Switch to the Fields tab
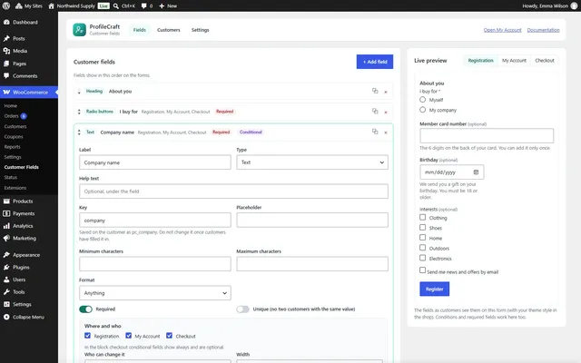The width and height of the screenshot is (581, 363). [x=139, y=30]
